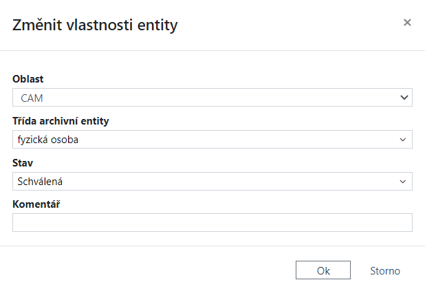Focus the Komentář text field
This screenshot has height=291, width=425.
212,222
